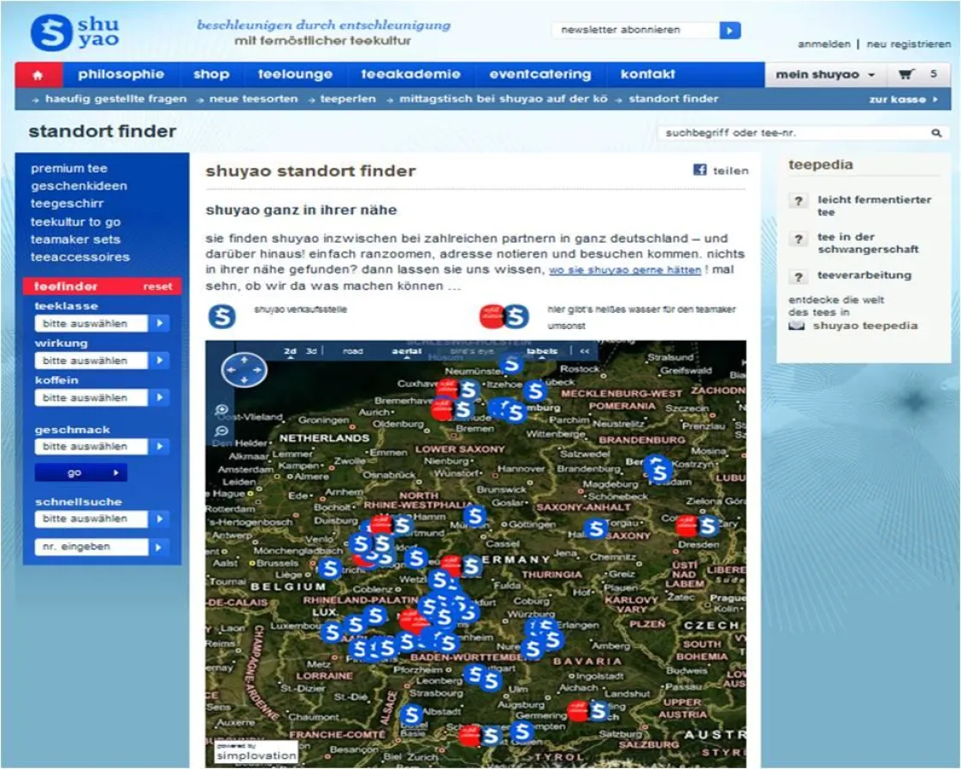Click the map pan compass control

[x=244, y=370]
